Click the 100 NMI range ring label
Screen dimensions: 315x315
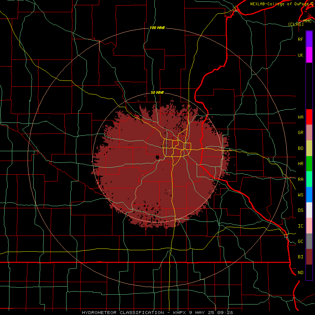pos(157,28)
